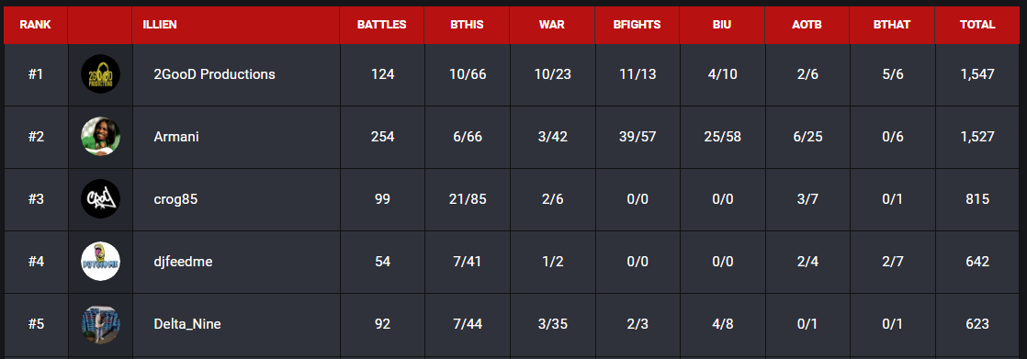Select the 1,547 total score cell

pos(977,74)
